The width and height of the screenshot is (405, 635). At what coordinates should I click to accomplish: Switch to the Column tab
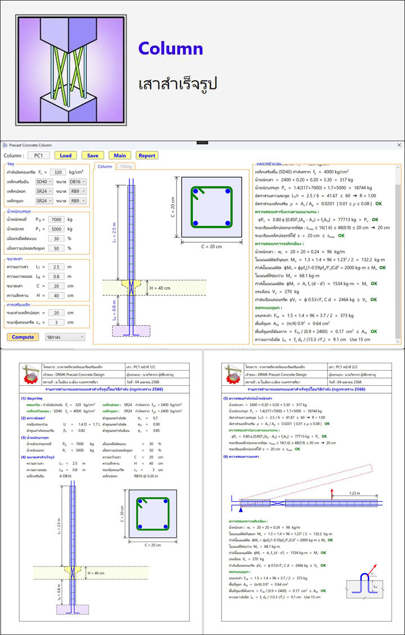[x=105, y=166]
